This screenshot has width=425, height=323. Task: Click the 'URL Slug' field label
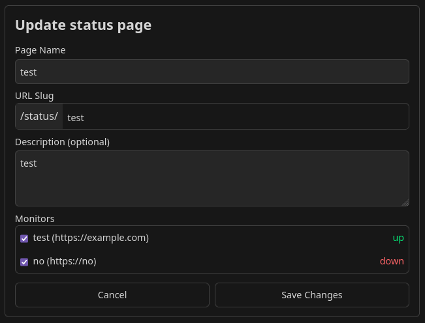pos(34,96)
